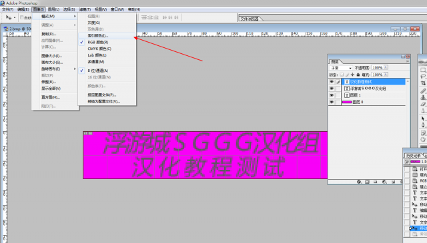Toggle the auto select layer checkbox
The width and height of the screenshot is (427, 243).
(22, 18)
